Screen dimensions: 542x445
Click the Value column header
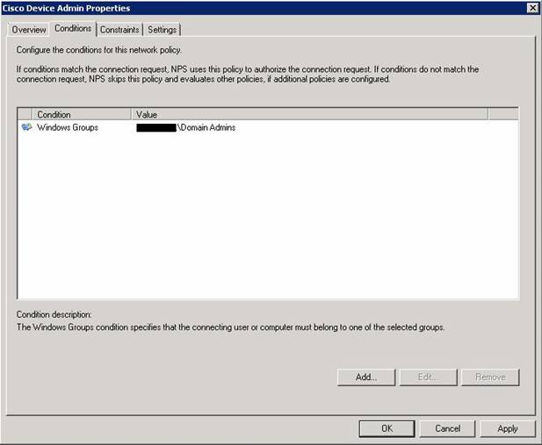point(309,114)
